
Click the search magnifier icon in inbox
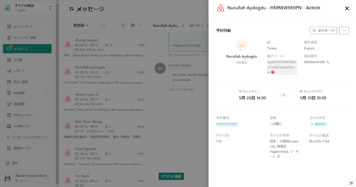pos(123,25)
